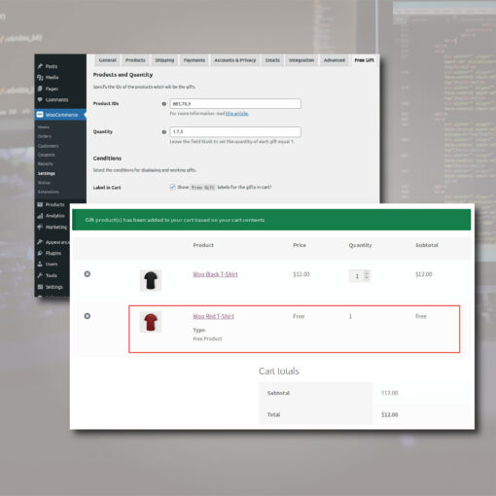Image resolution: width=496 pixels, height=496 pixels.
Task: Focus the Quantity settings input field
Action: 235,132
